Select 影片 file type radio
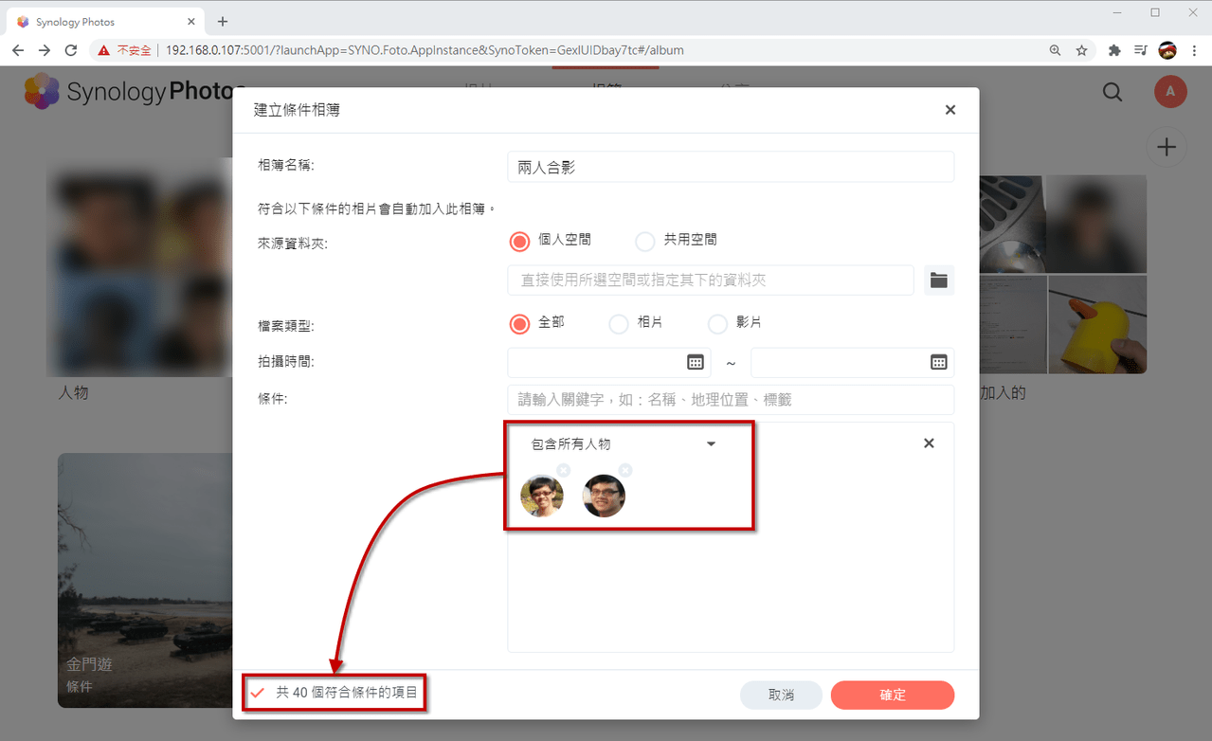1212x741 pixels. tap(718, 323)
